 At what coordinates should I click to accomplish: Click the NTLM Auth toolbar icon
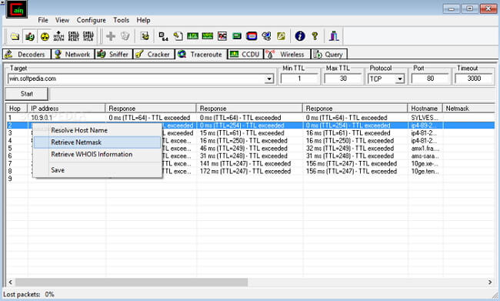click(x=59, y=36)
